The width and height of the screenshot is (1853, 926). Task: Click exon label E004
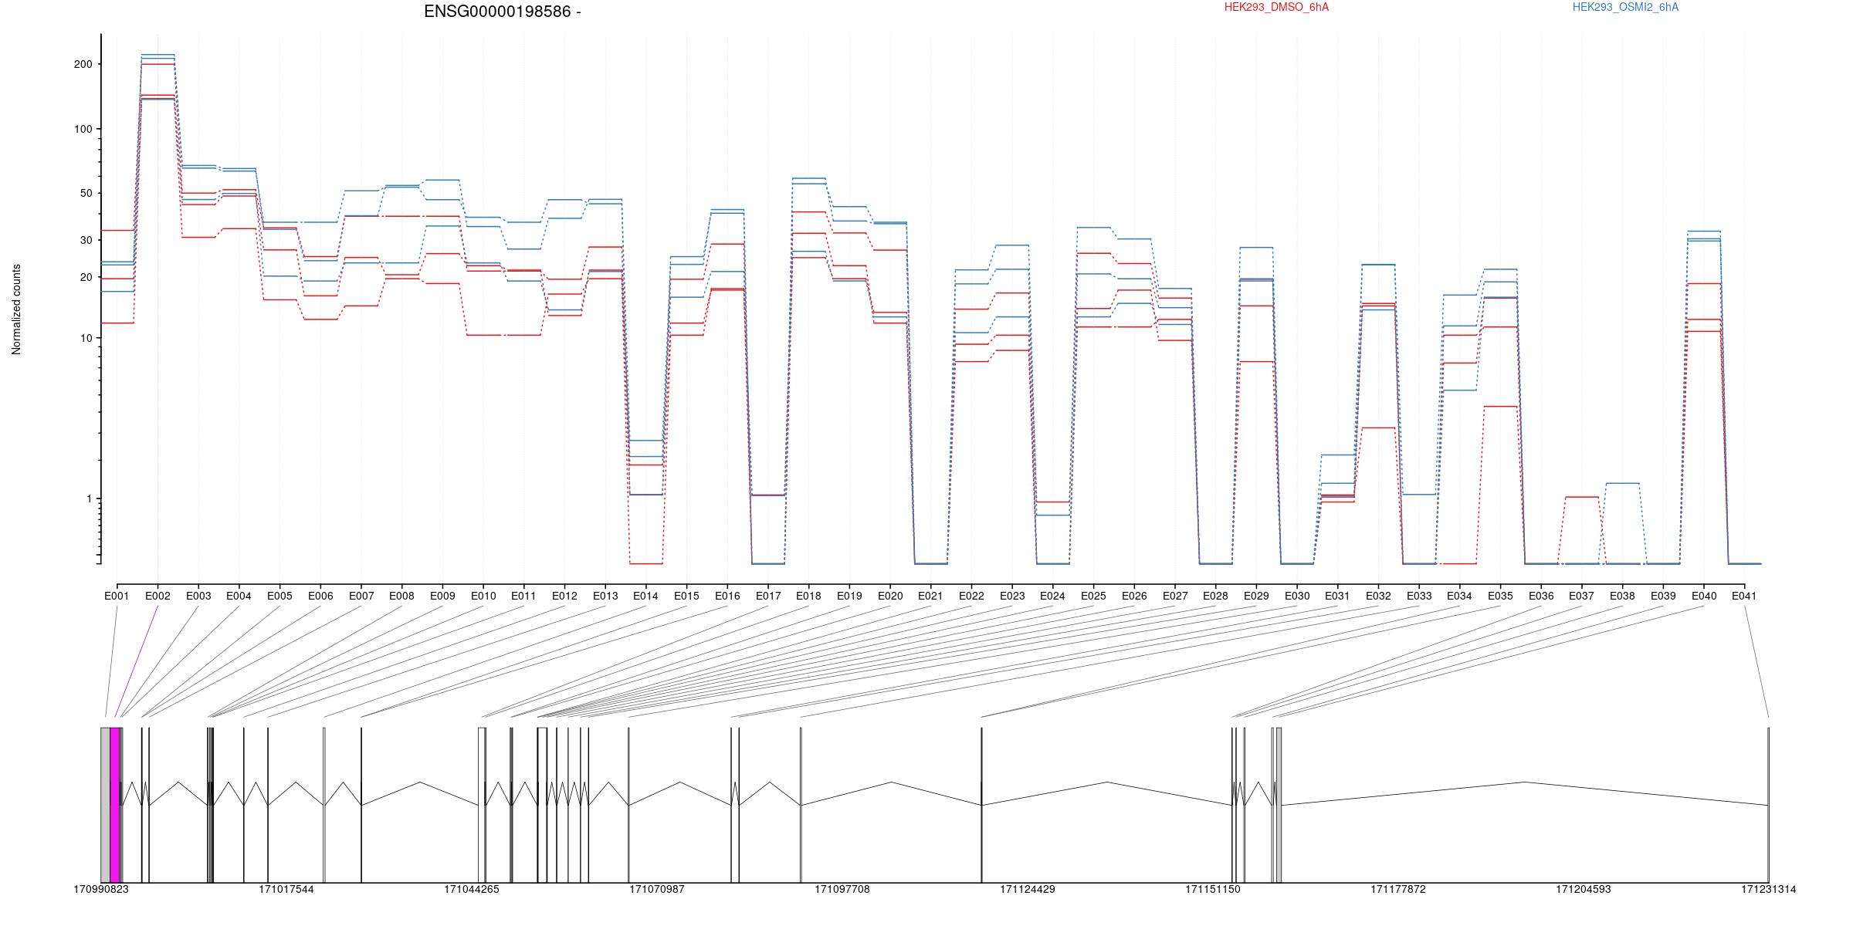point(239,596)
